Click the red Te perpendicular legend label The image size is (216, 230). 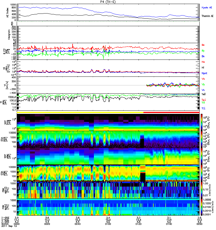click(204, 100)
